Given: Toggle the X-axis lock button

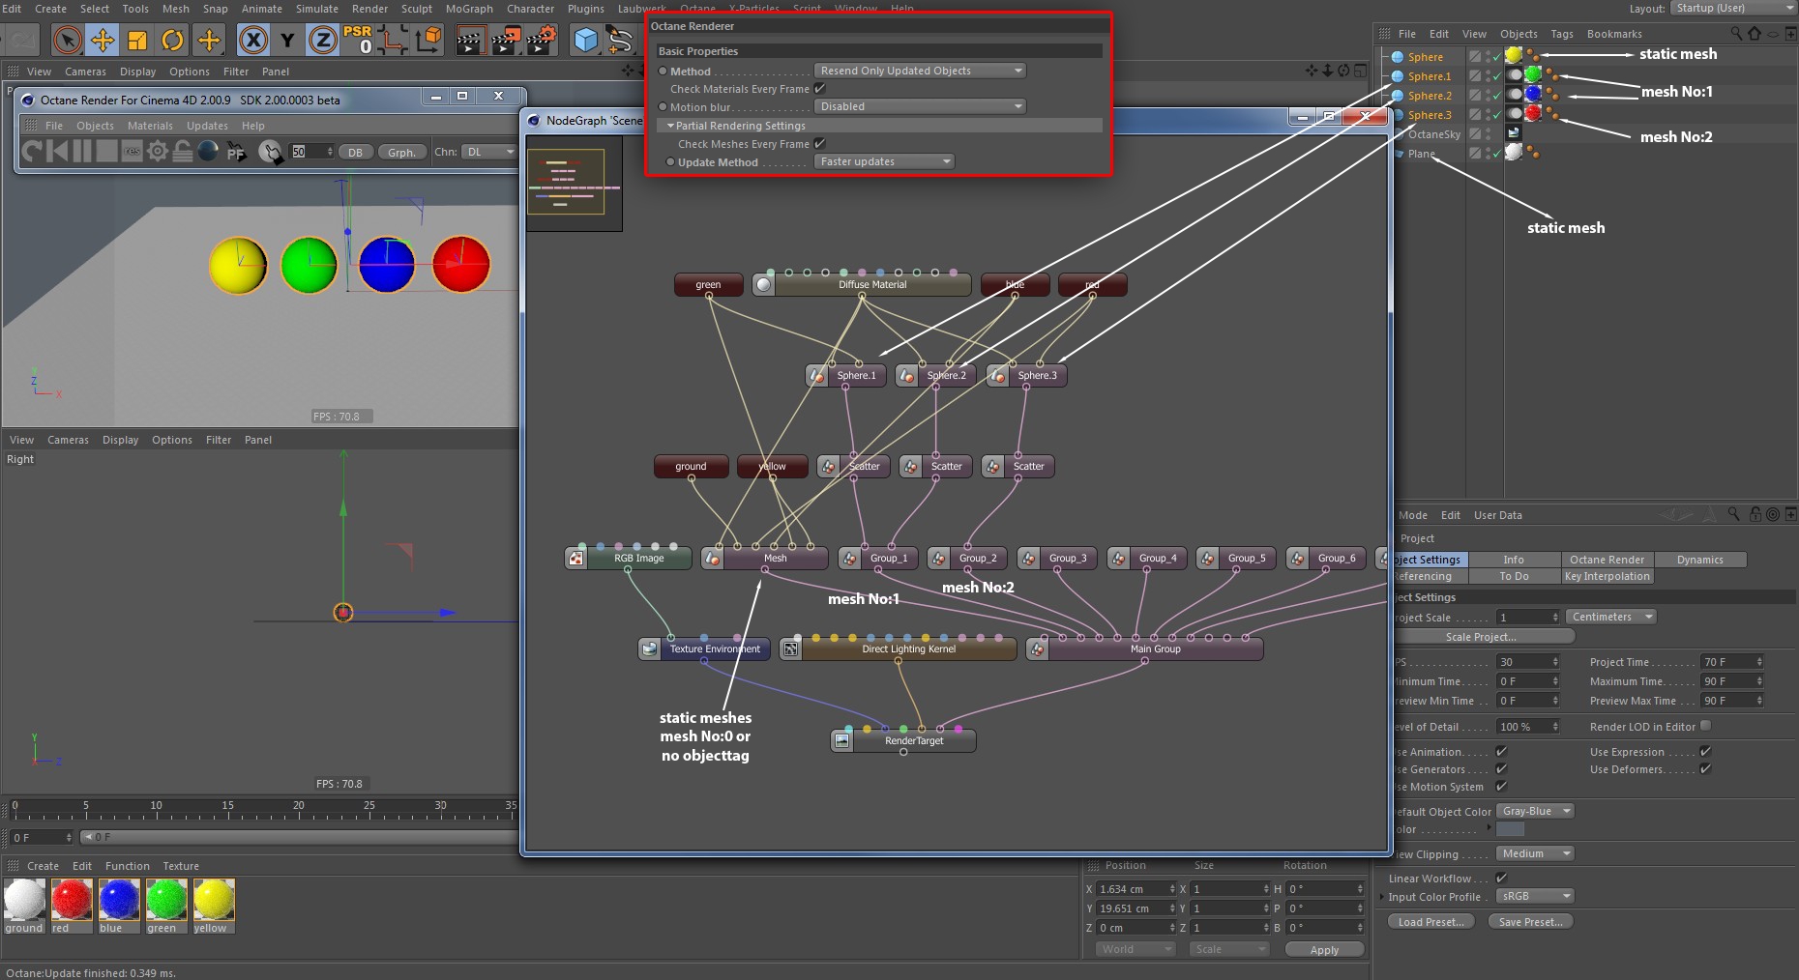Looking at the screenshot, I should click(x=252, y=40).
